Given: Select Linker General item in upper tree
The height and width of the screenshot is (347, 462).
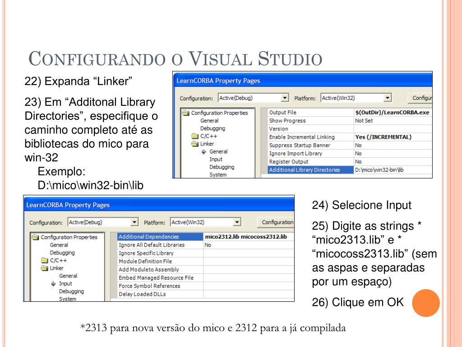Looking at the screenshot, I should pyautogui.click(x=218, y=151).
